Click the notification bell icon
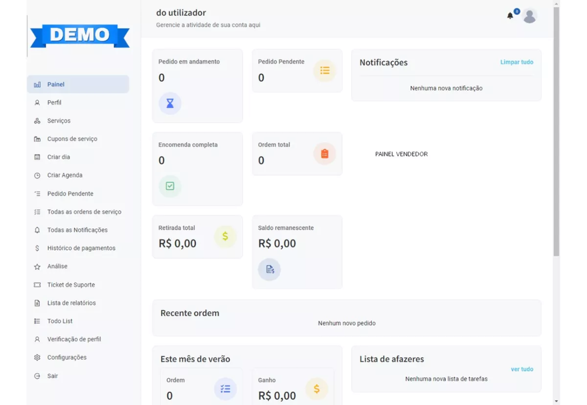The image size is (587, 405). [510, 16]
